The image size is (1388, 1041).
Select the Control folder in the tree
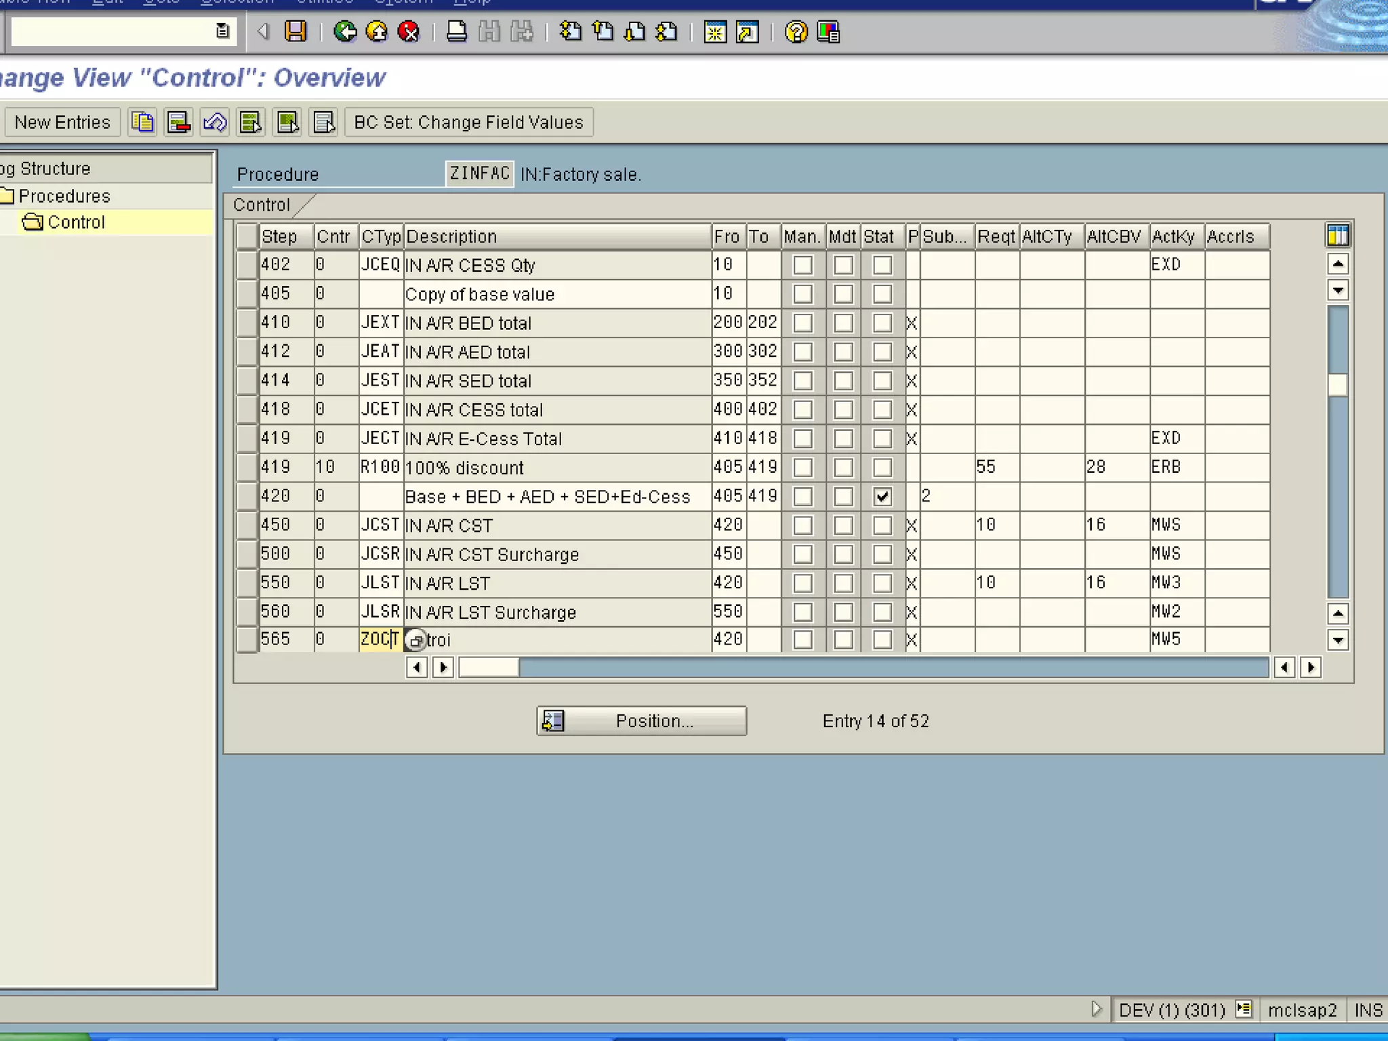point(76,222)
